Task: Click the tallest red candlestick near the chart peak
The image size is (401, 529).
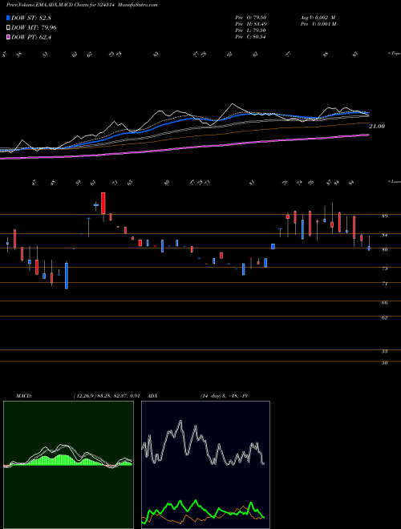Action: 103,203
